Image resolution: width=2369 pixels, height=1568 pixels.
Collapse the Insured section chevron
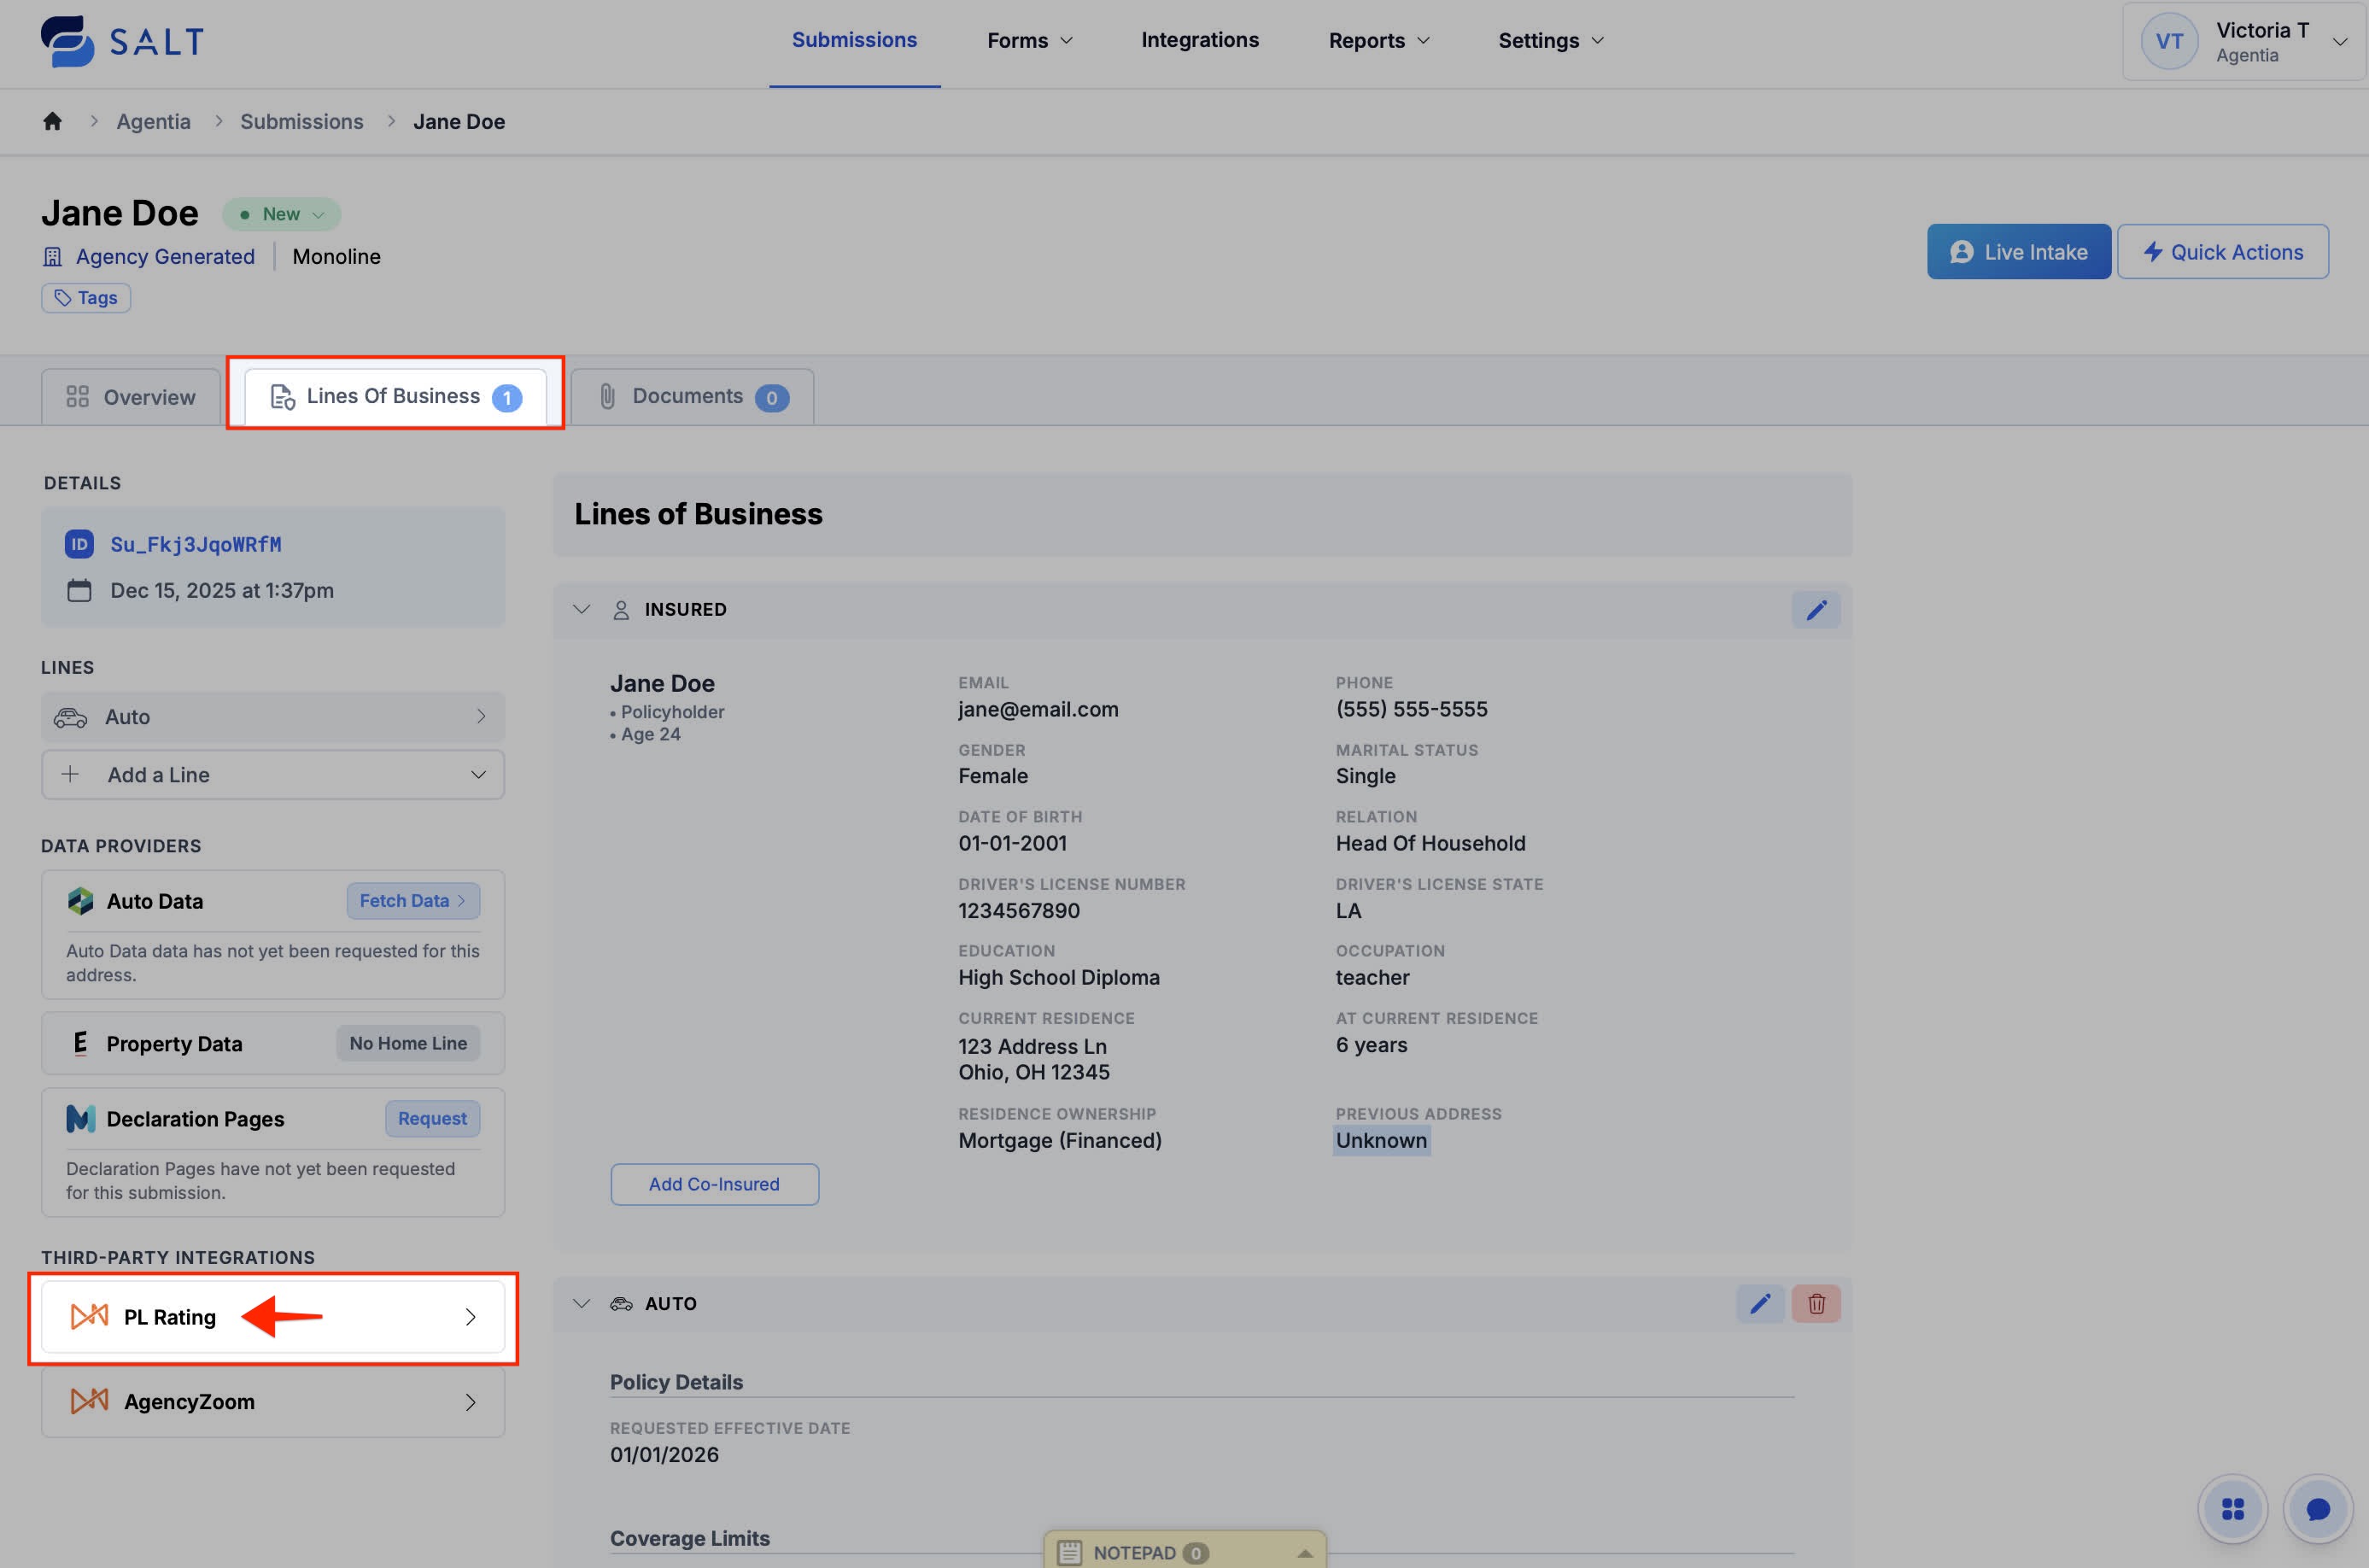pyautogui.click(x=581, y=609)
